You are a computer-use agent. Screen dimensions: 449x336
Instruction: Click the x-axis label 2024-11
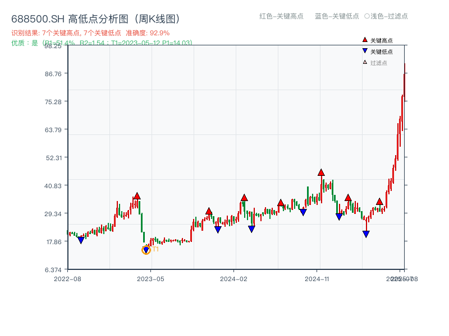tap(317, 279)
